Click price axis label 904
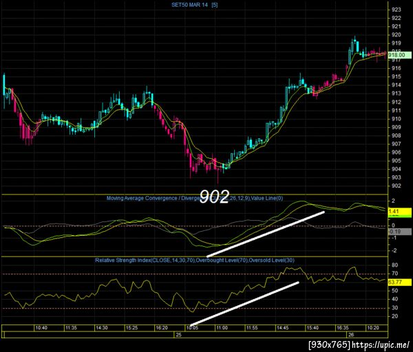This screenshot has width=413, height=352. pos(396,169)
